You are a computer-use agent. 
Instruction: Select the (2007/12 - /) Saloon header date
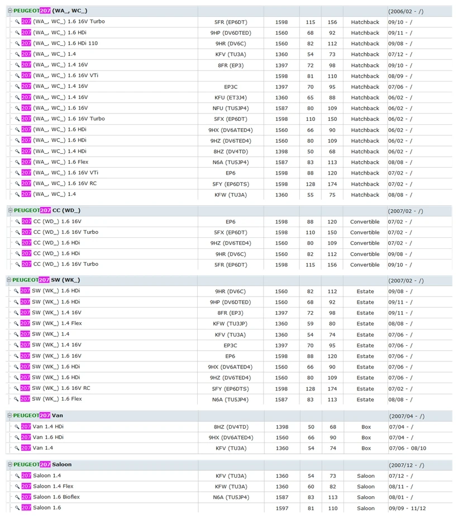coord(407,465)
